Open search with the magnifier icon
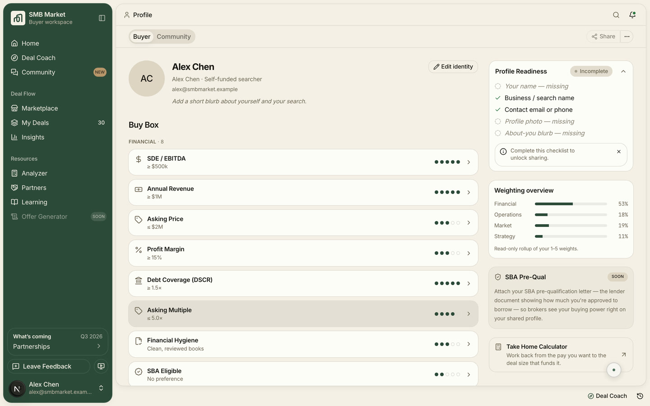This screenshot has height=406, width=650. point(616,15)
